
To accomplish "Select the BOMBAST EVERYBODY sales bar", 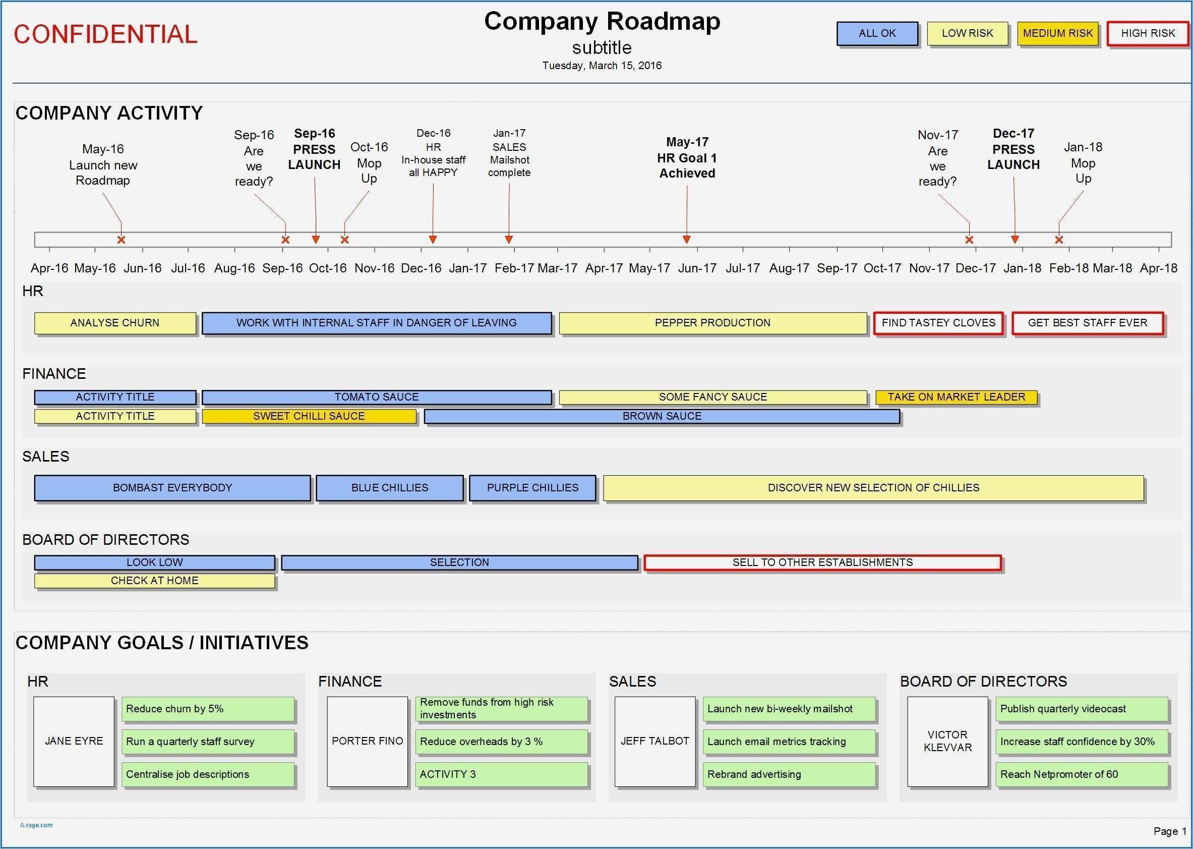I will [x=172, y=488].
